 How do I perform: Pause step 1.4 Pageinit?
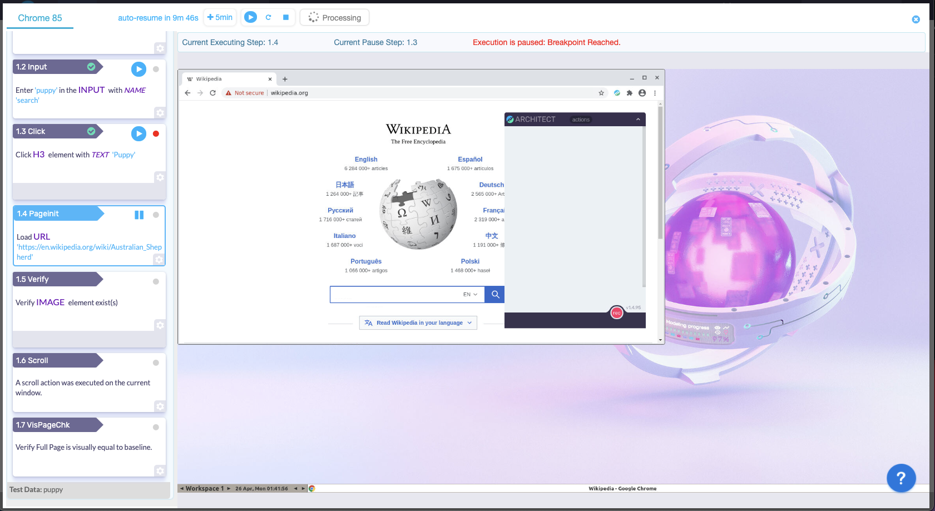(139, 215)
